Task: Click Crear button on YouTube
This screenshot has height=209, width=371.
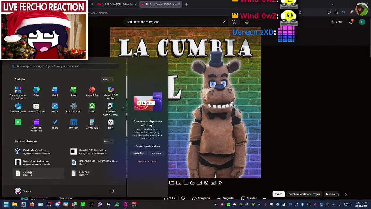Action: tap(337, 22)
